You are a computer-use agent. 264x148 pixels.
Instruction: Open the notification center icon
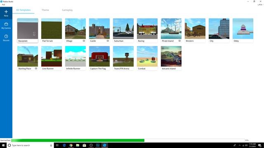(x=259, y=145)
